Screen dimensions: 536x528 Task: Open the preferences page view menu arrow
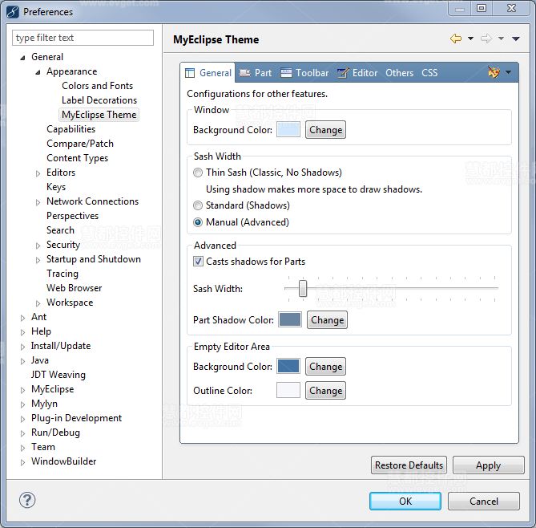point(516,39)
